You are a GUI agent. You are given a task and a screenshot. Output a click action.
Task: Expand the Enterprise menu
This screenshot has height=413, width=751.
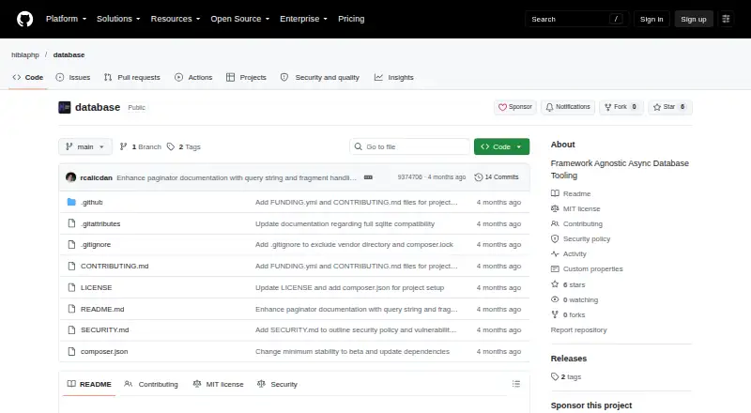point(303,19)
